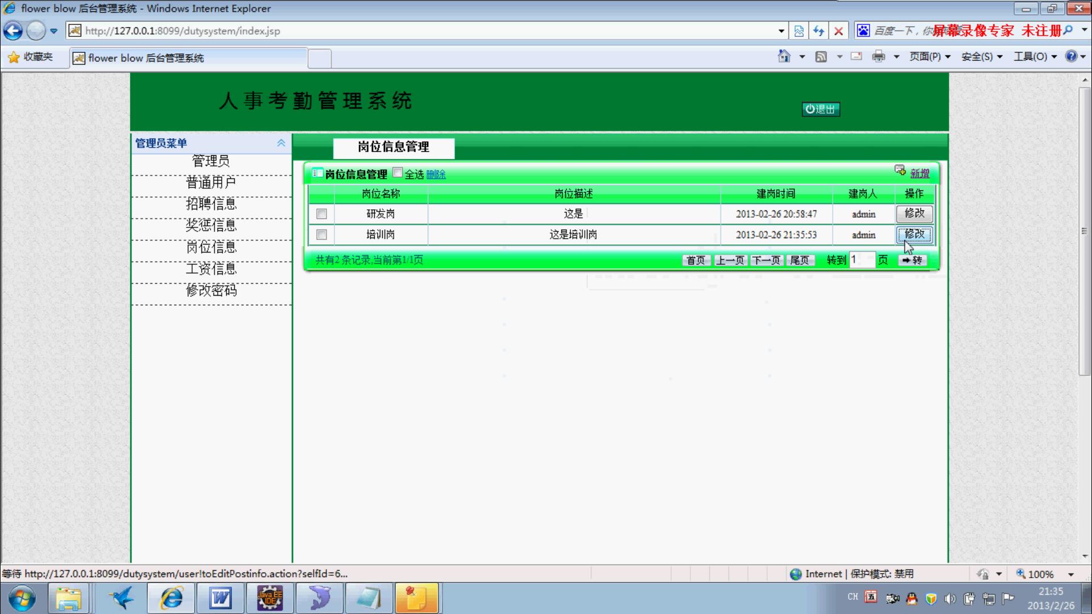Click the 下一页 next page button
The height and width of the screenshot is (614, 1092).
tap(766, 260)
